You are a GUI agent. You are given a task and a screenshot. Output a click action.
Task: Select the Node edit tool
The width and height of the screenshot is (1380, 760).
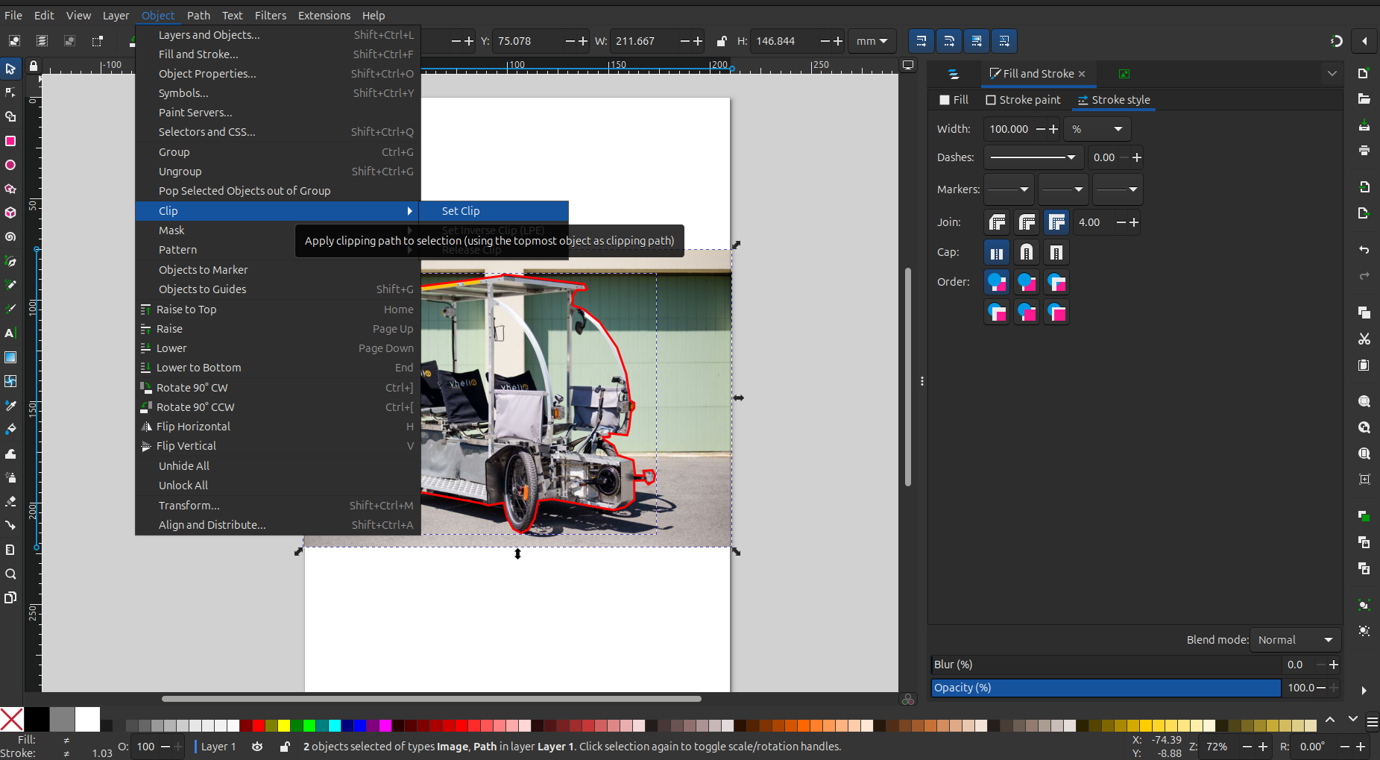[10, 92]
